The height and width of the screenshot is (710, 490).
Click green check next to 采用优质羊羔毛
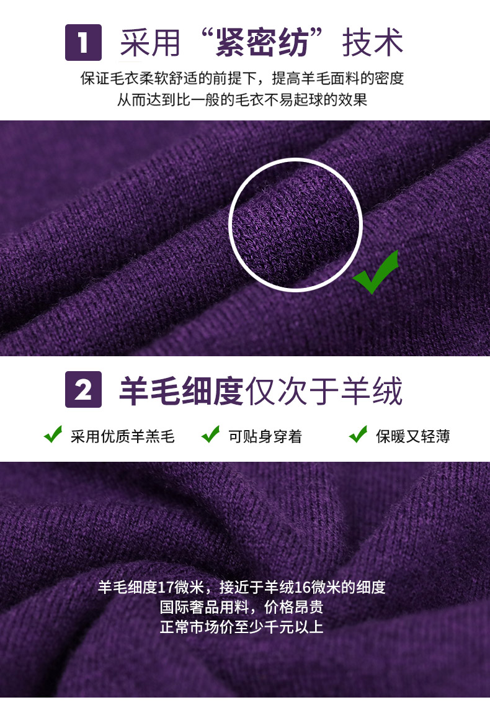coord(53,434)
